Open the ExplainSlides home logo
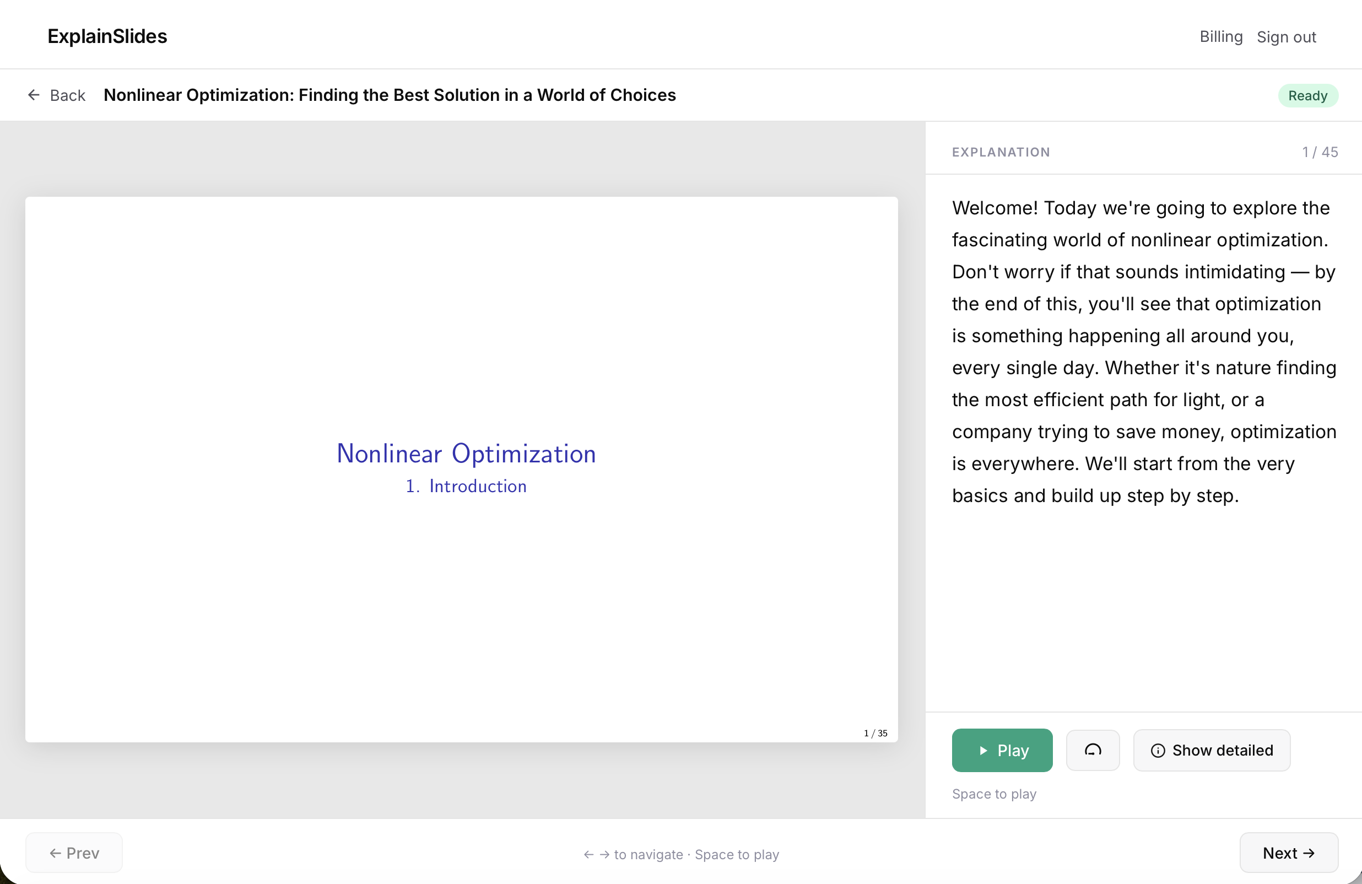 tap(107, 36)
